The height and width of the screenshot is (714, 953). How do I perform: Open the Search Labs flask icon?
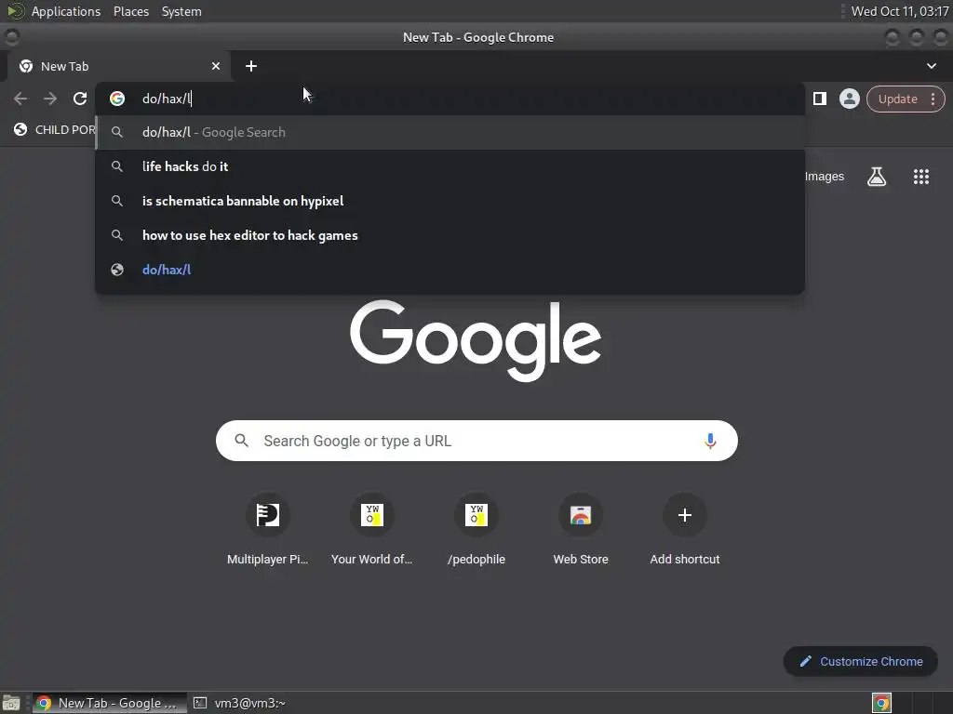click(877, 177)
